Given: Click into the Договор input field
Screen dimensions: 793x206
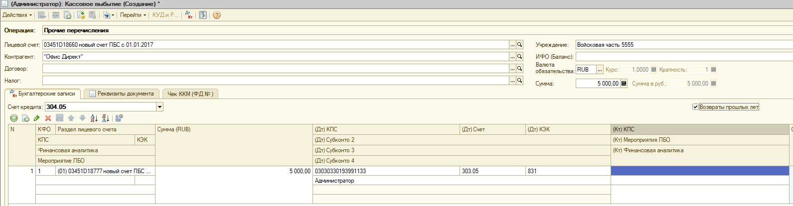Looking at the screenshot, I should pos(275,69).
